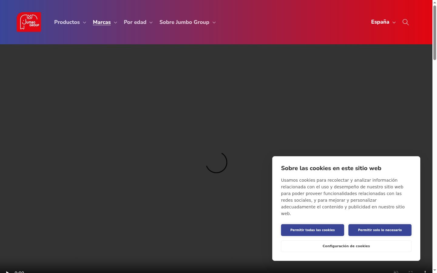Click the scrollbar up arrow

[435, 2]
